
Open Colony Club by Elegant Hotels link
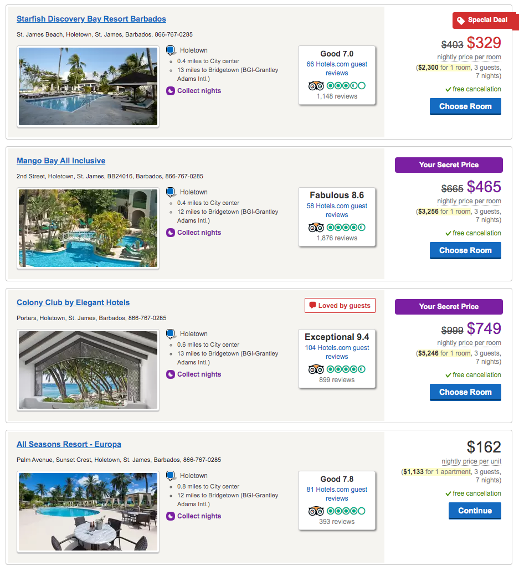pyautogui.click(x=73, y=302)
